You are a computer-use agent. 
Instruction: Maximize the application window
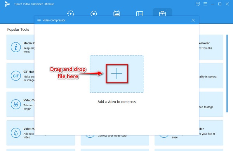[220, 4]
